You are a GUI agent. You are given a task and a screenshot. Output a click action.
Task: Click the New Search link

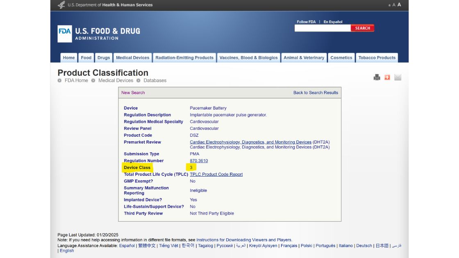tap(133, 93)
